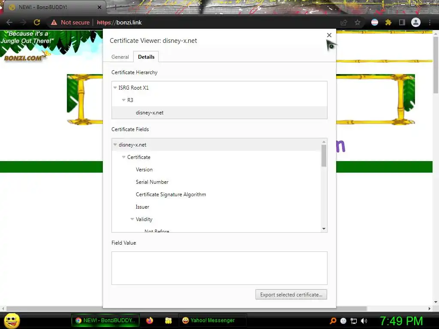Select the Details tab
The width and height of the screenshot is (439, 329).
tap(146, 57)
